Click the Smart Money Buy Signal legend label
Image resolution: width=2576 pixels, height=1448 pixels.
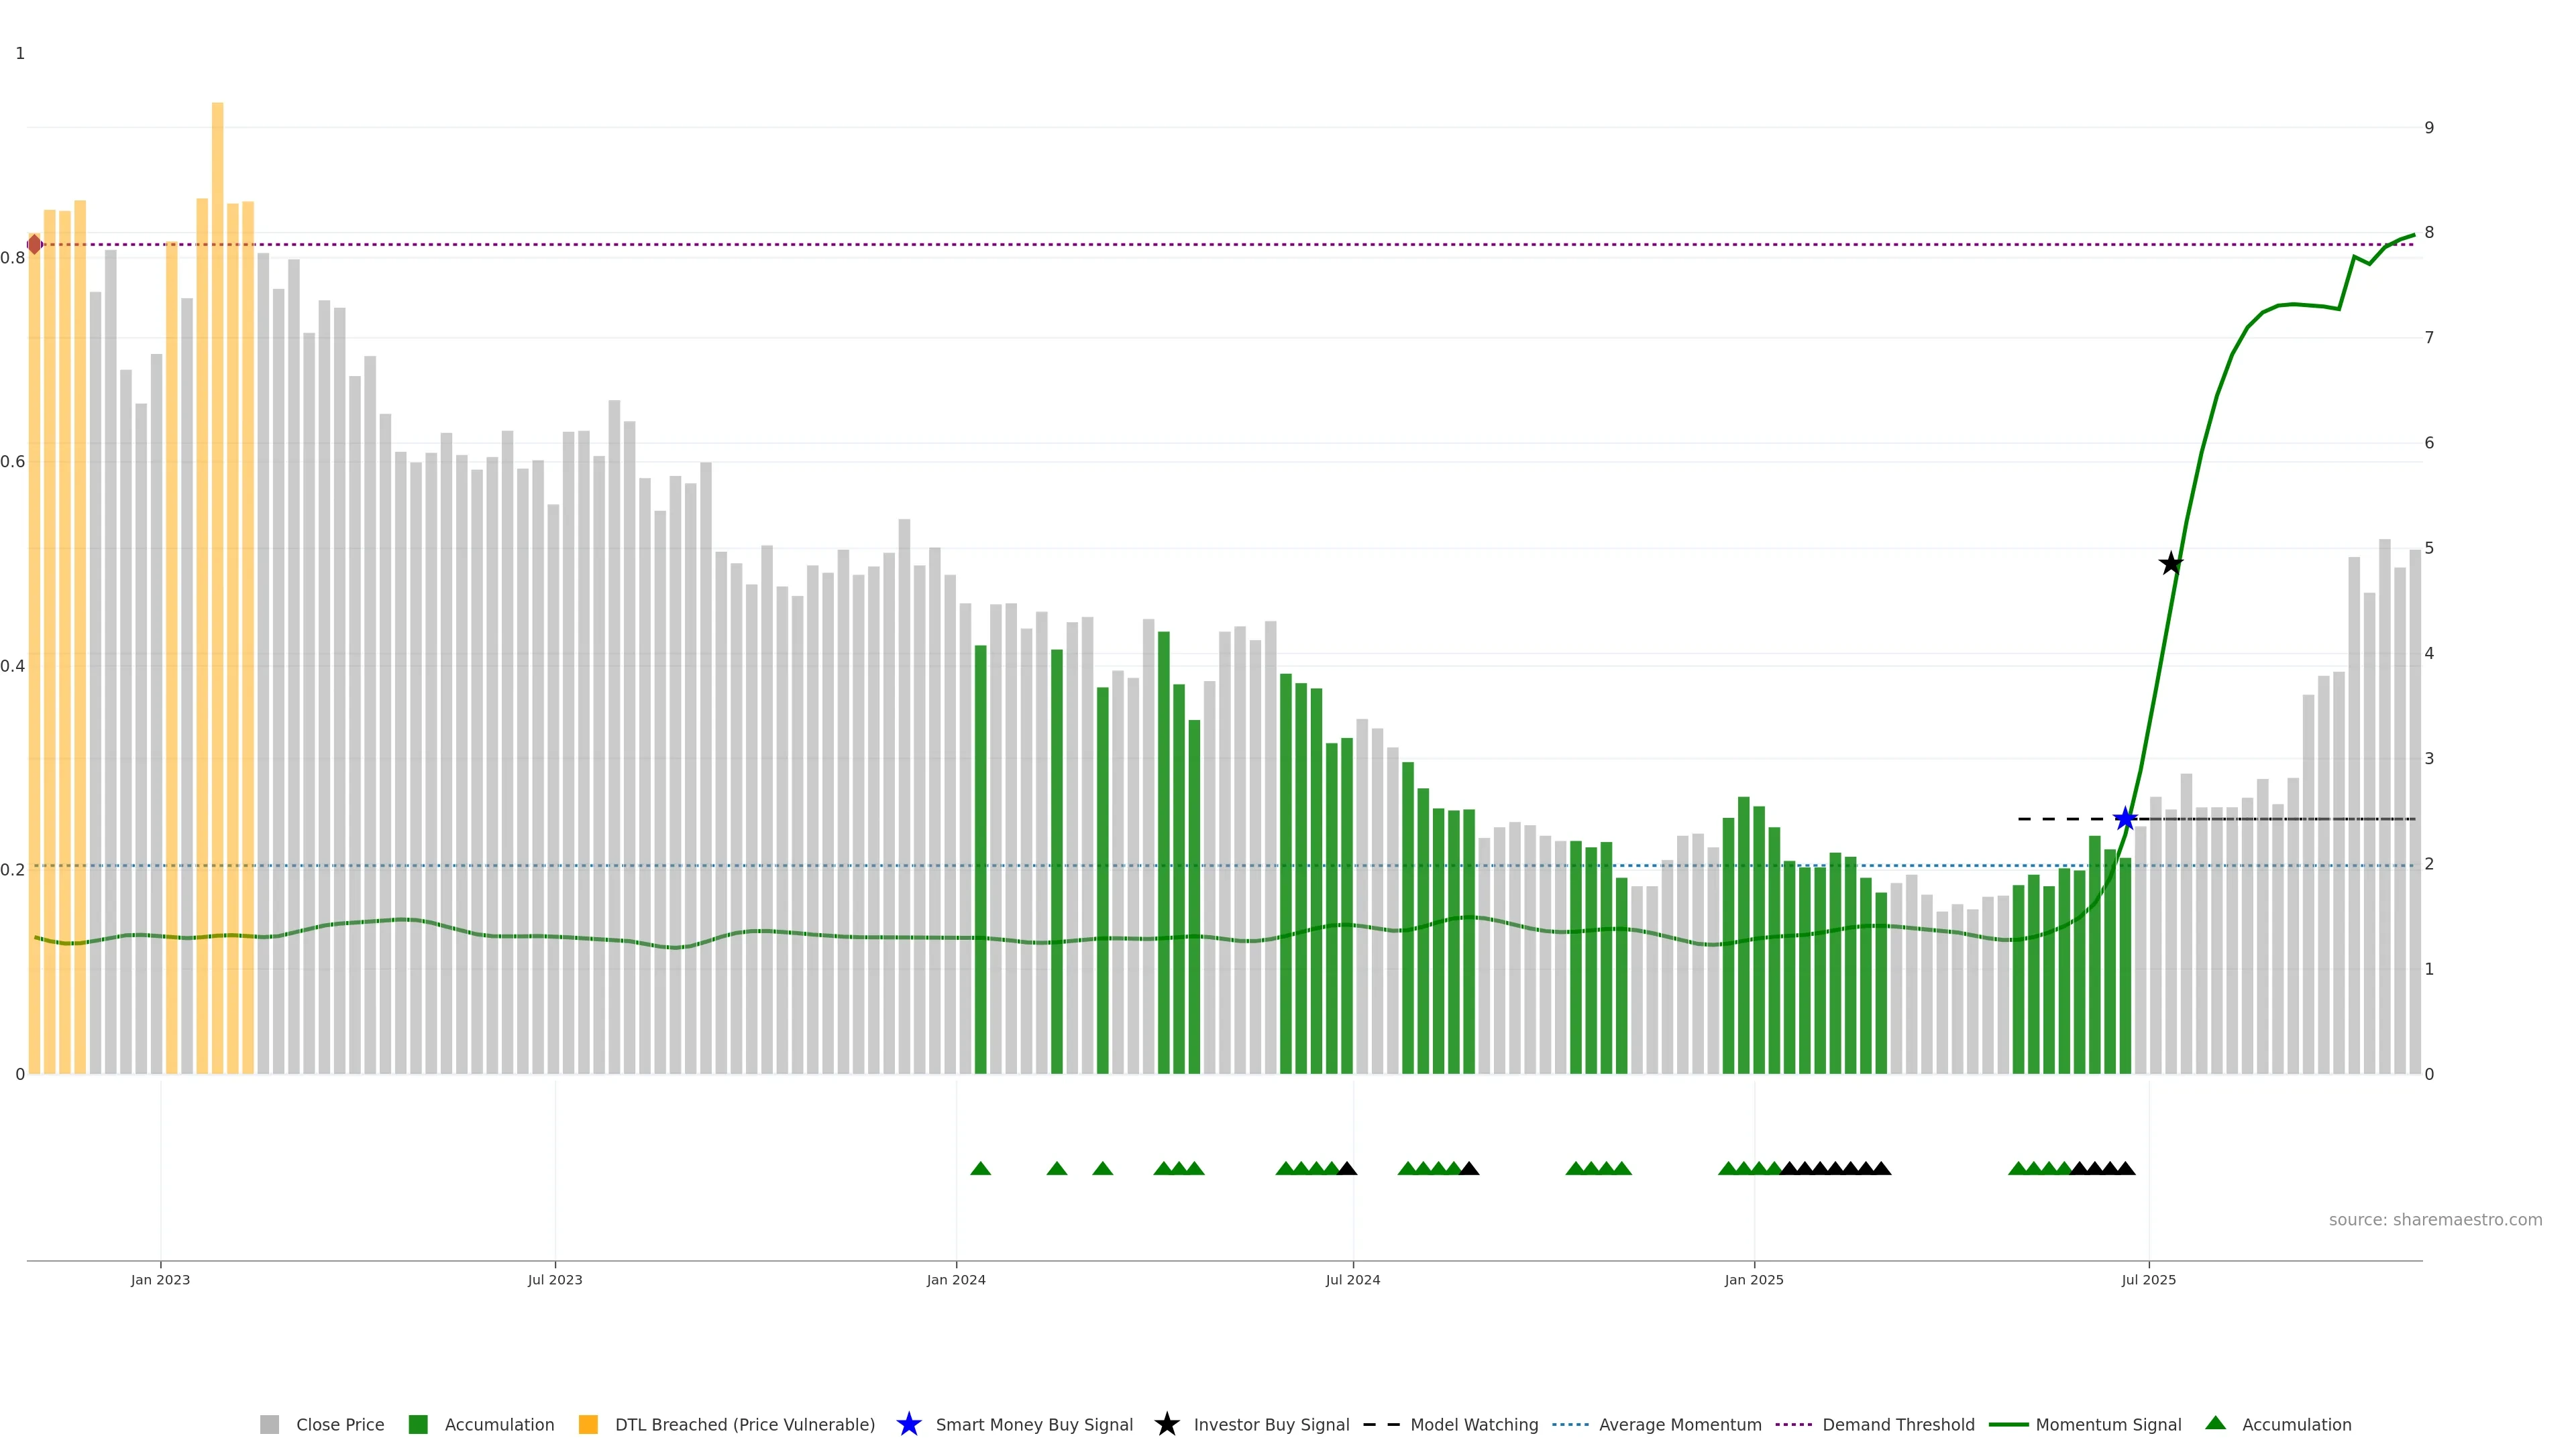(1034, 1424)
